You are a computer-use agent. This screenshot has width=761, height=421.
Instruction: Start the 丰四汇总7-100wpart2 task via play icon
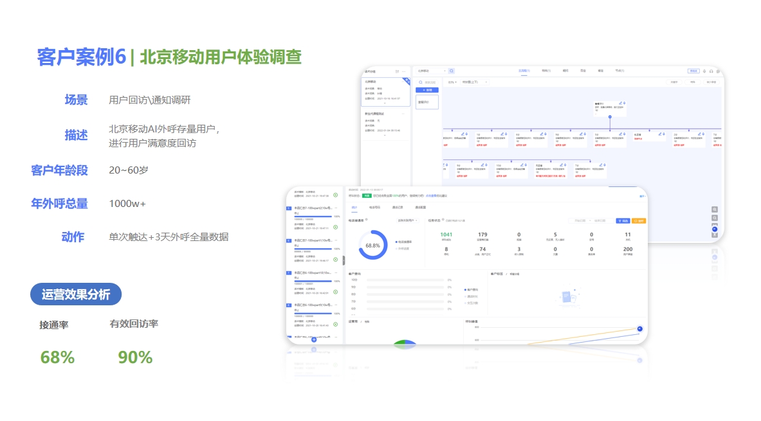(x=335, y=227)
